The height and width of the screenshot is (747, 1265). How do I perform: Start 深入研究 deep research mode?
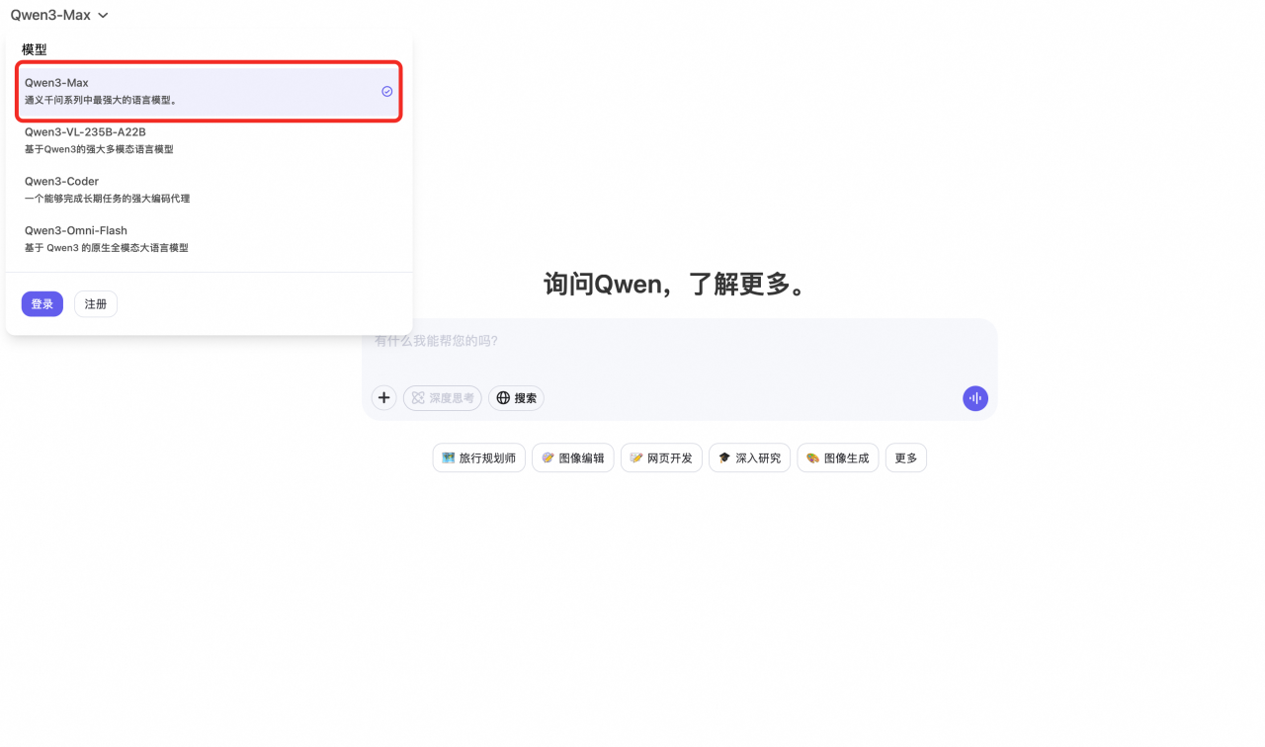click(749, 457)
